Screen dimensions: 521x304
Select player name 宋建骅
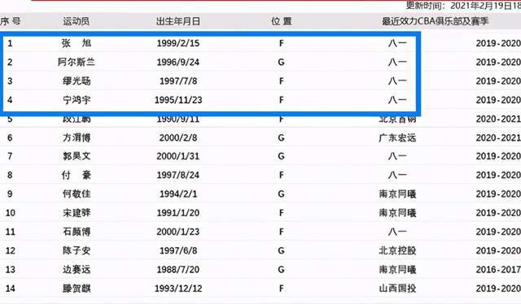pos(77,213)
